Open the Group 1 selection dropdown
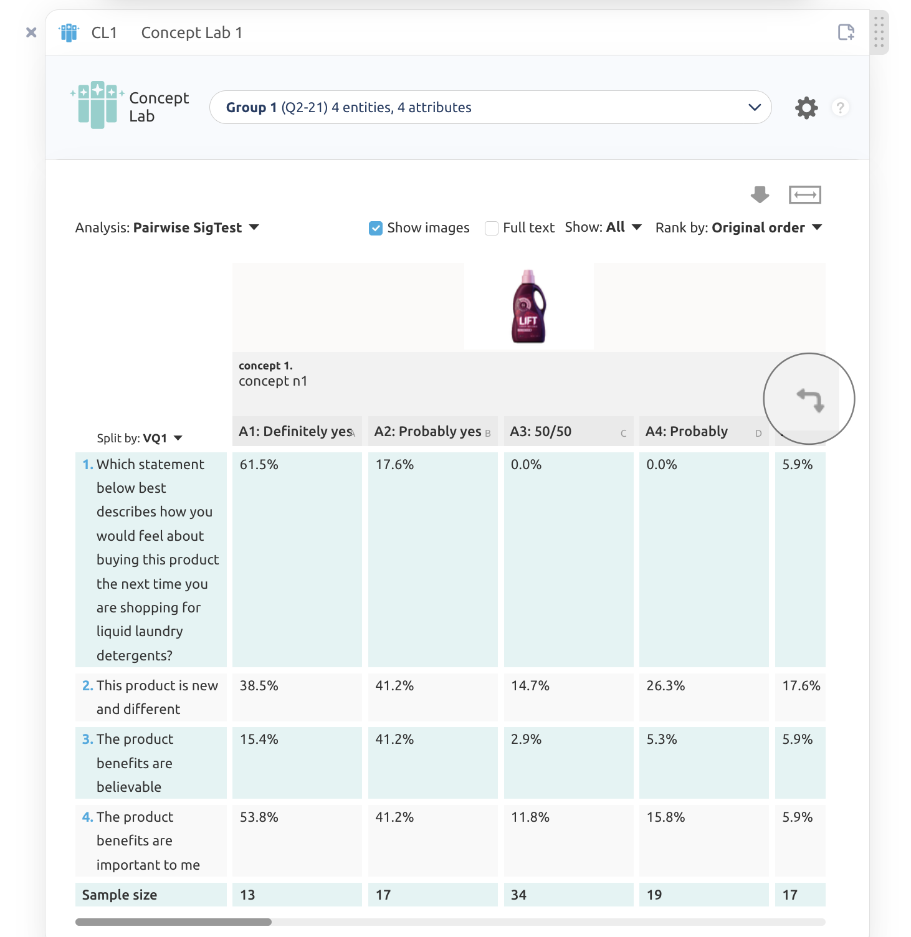 tap(490, 107)
